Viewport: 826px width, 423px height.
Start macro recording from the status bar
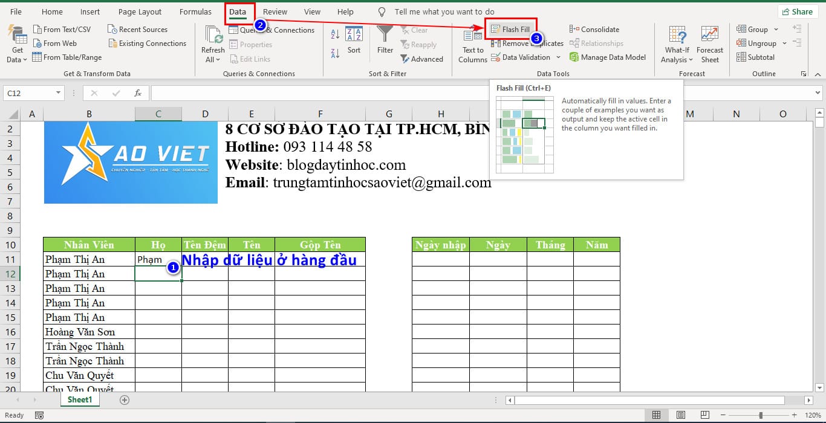[x=39, y=415]
